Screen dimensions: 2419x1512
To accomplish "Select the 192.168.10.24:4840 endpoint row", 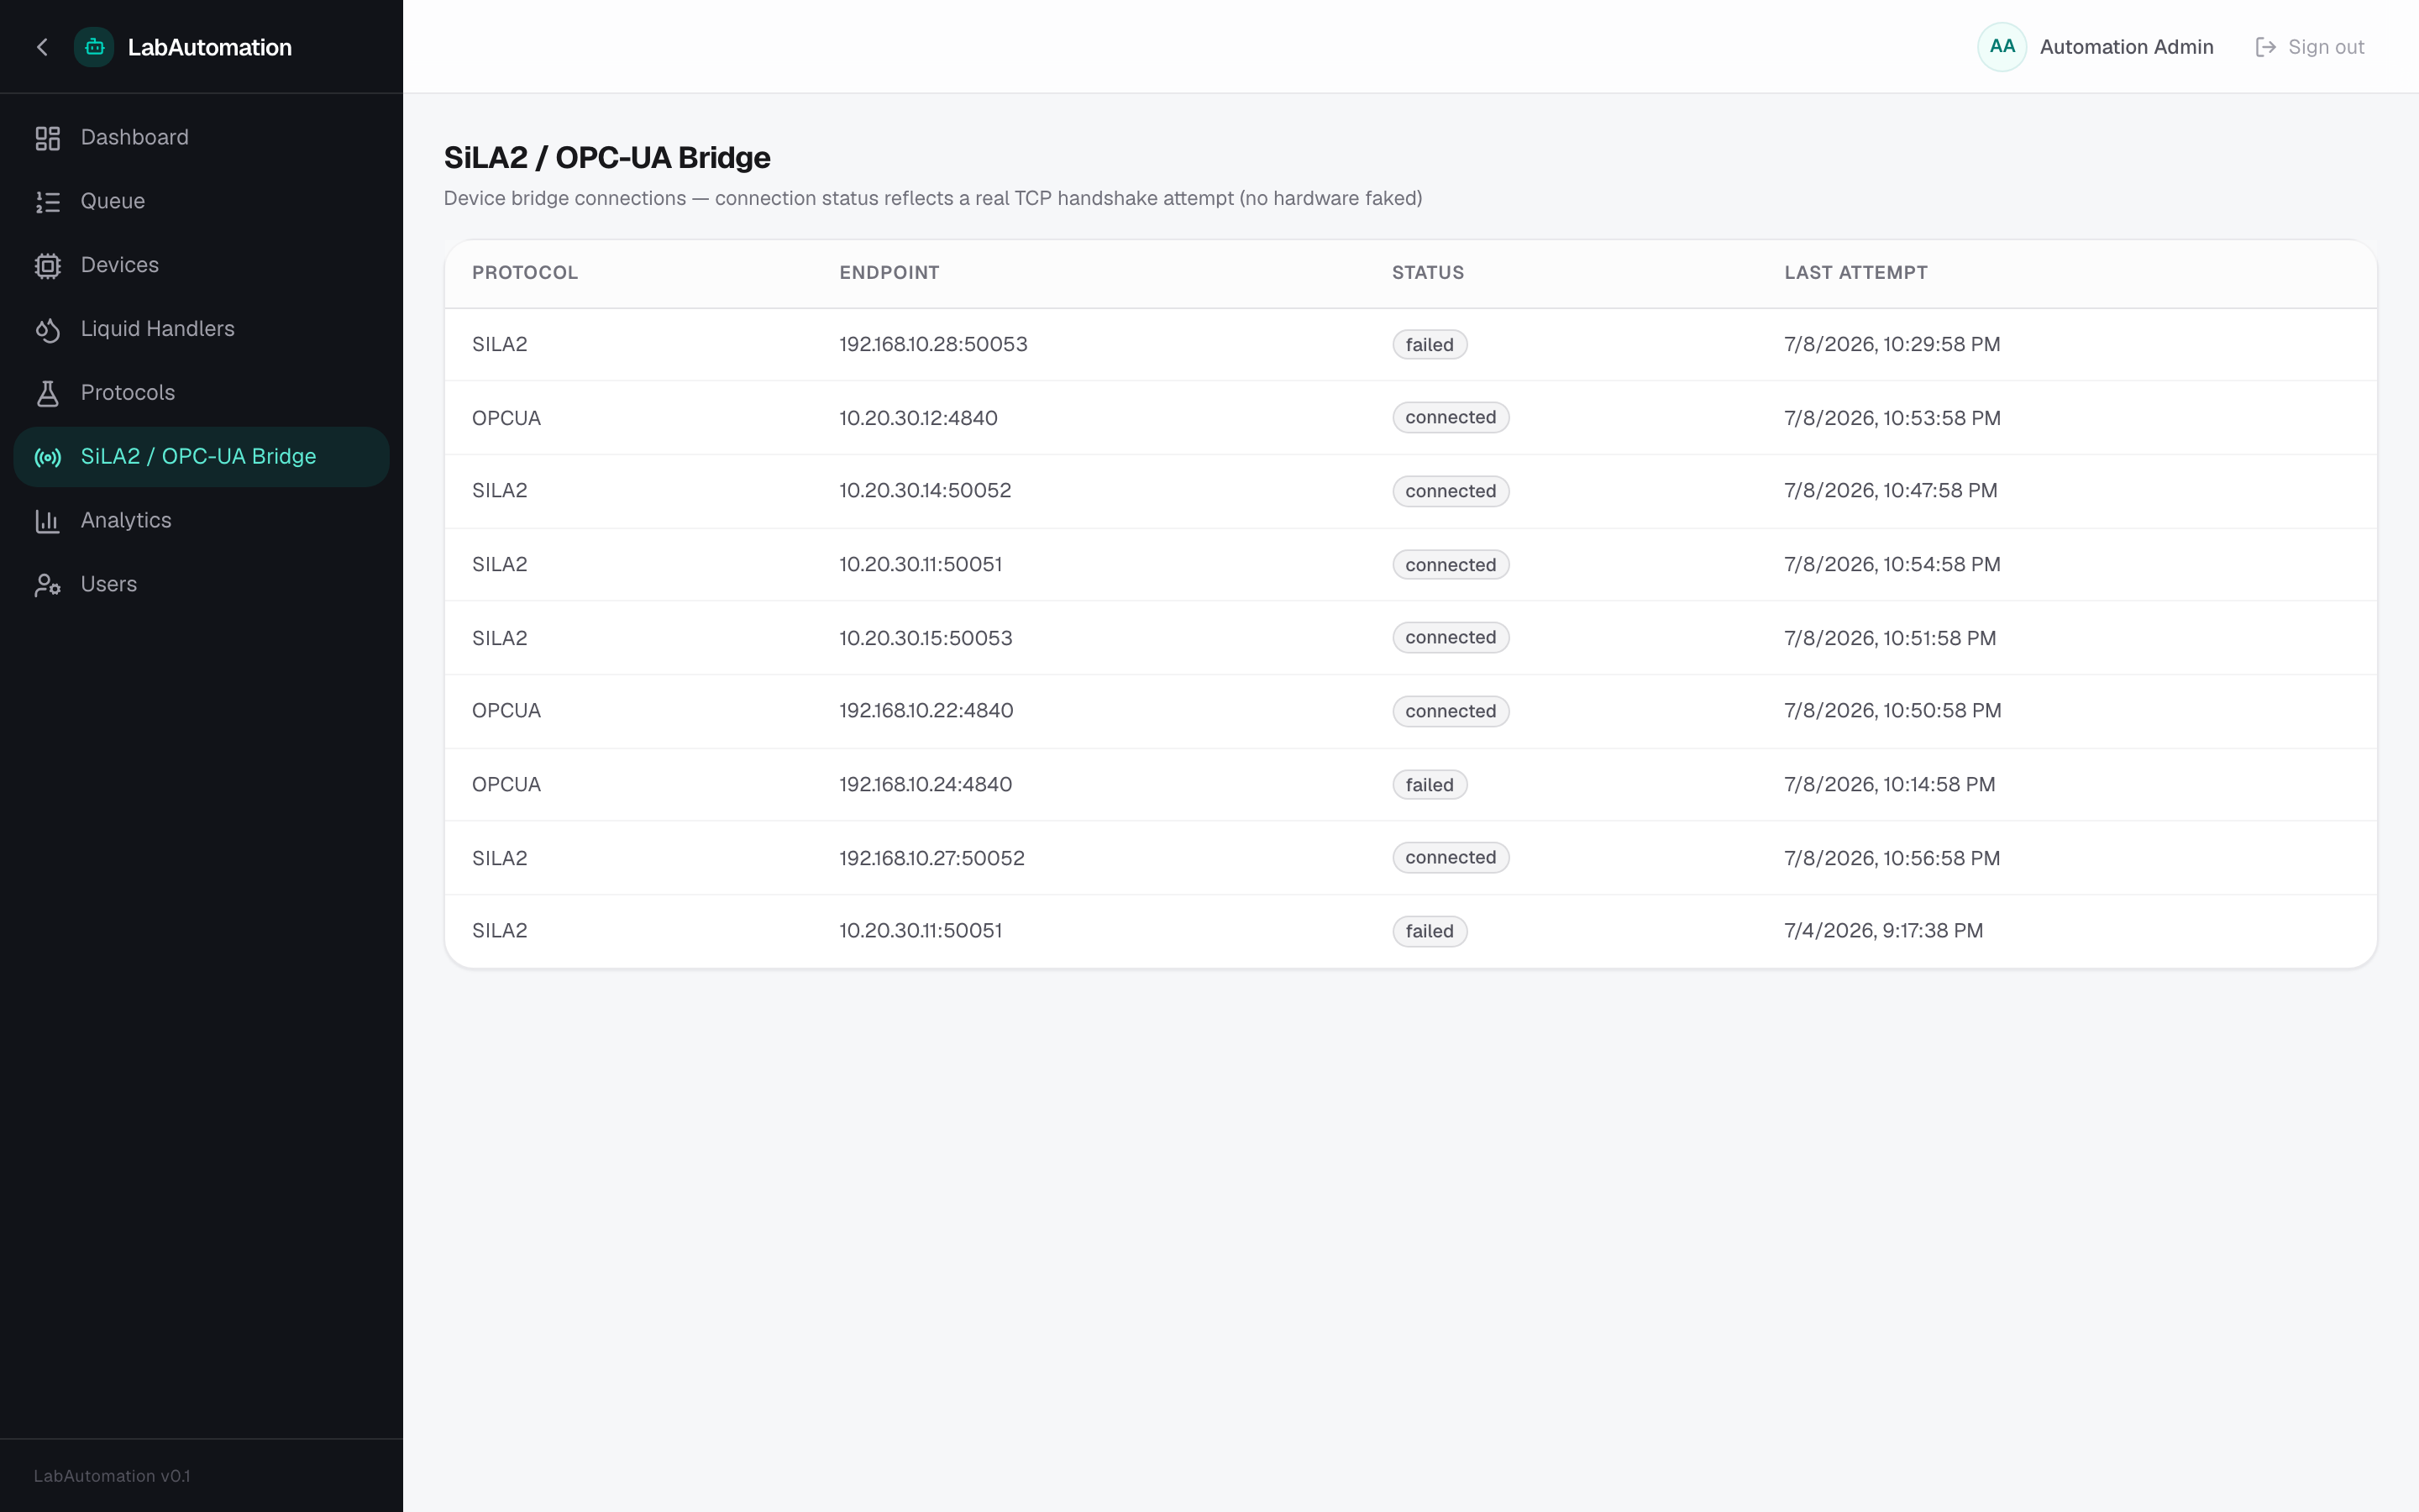I will pyautogui.click(x=1410, y=785).
